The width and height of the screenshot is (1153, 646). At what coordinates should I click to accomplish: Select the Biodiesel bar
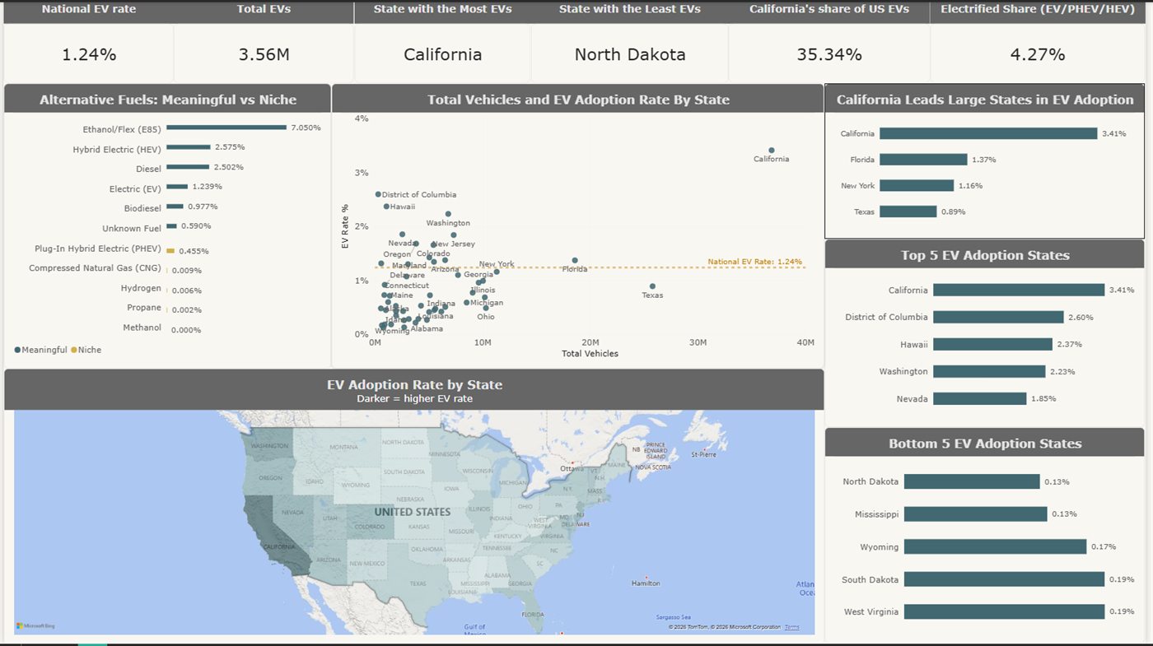click(x=175, y=207)
